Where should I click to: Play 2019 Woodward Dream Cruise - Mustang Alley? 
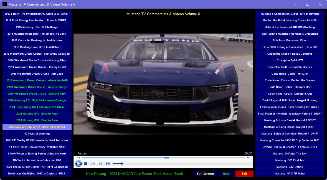[x=37, y=94]
